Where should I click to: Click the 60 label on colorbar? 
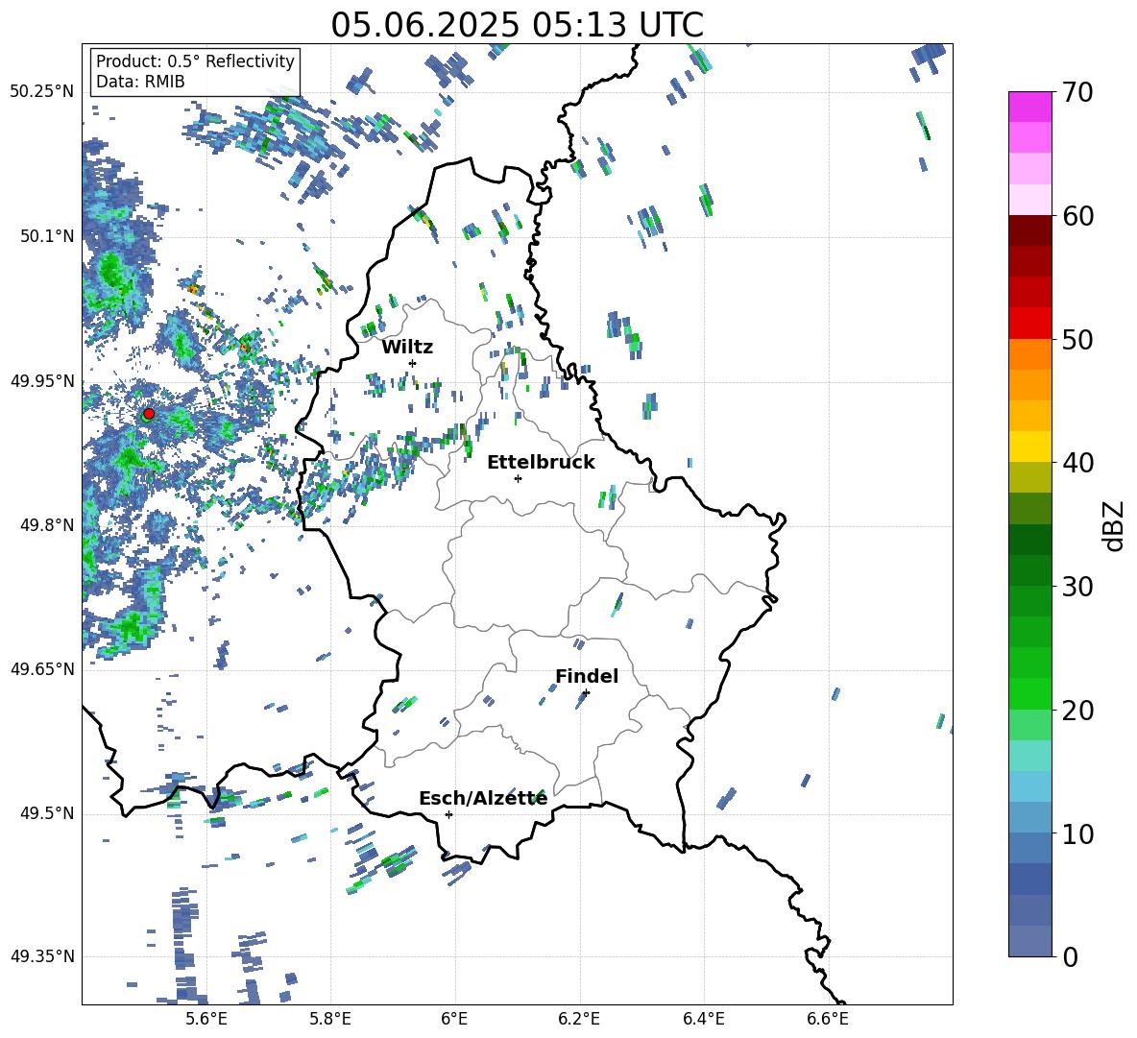coord(1077,216)
